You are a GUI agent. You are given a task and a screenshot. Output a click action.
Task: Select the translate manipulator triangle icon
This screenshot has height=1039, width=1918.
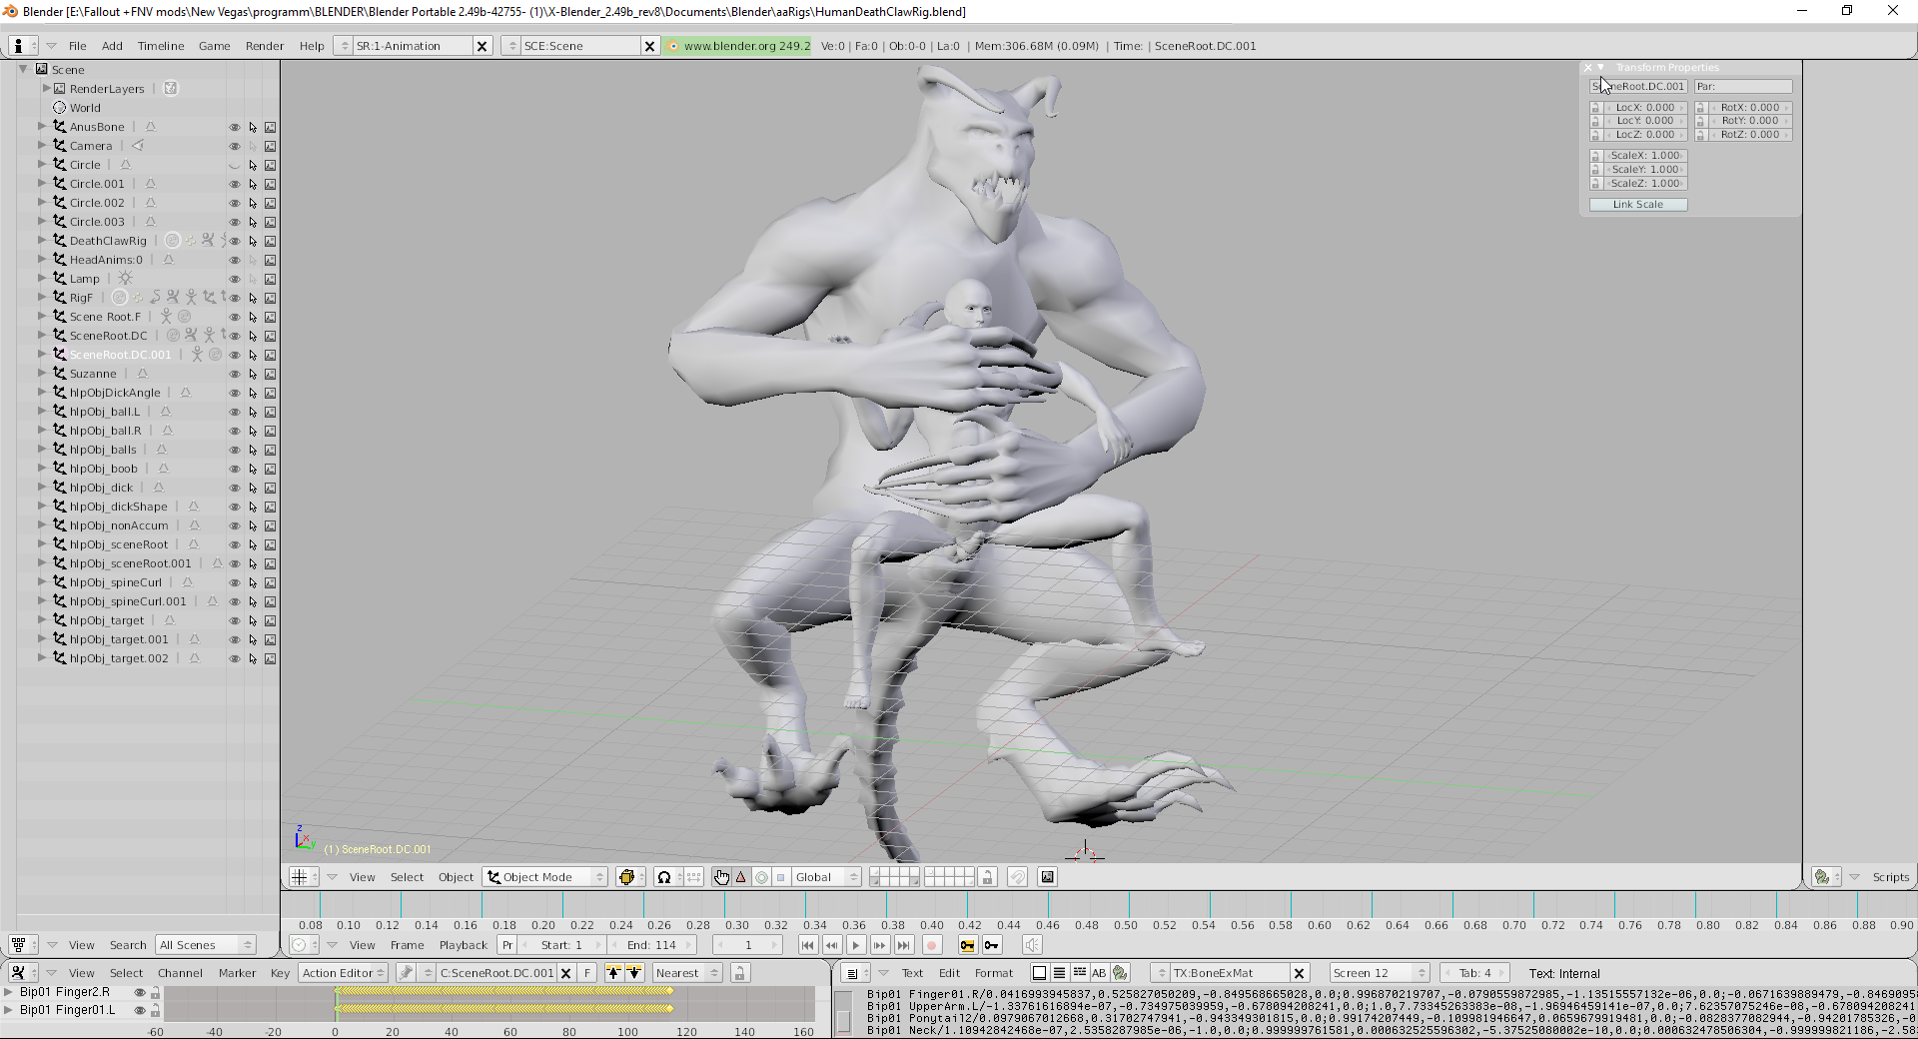(x=741, y=877)
